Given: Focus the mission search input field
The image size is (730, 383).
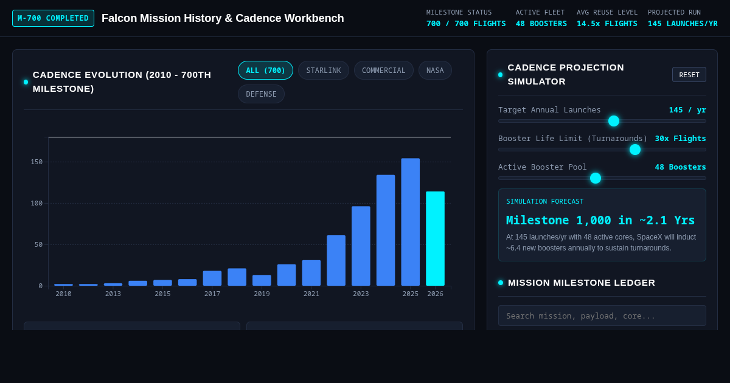Looking at the screenshot, I should [602, 316].
